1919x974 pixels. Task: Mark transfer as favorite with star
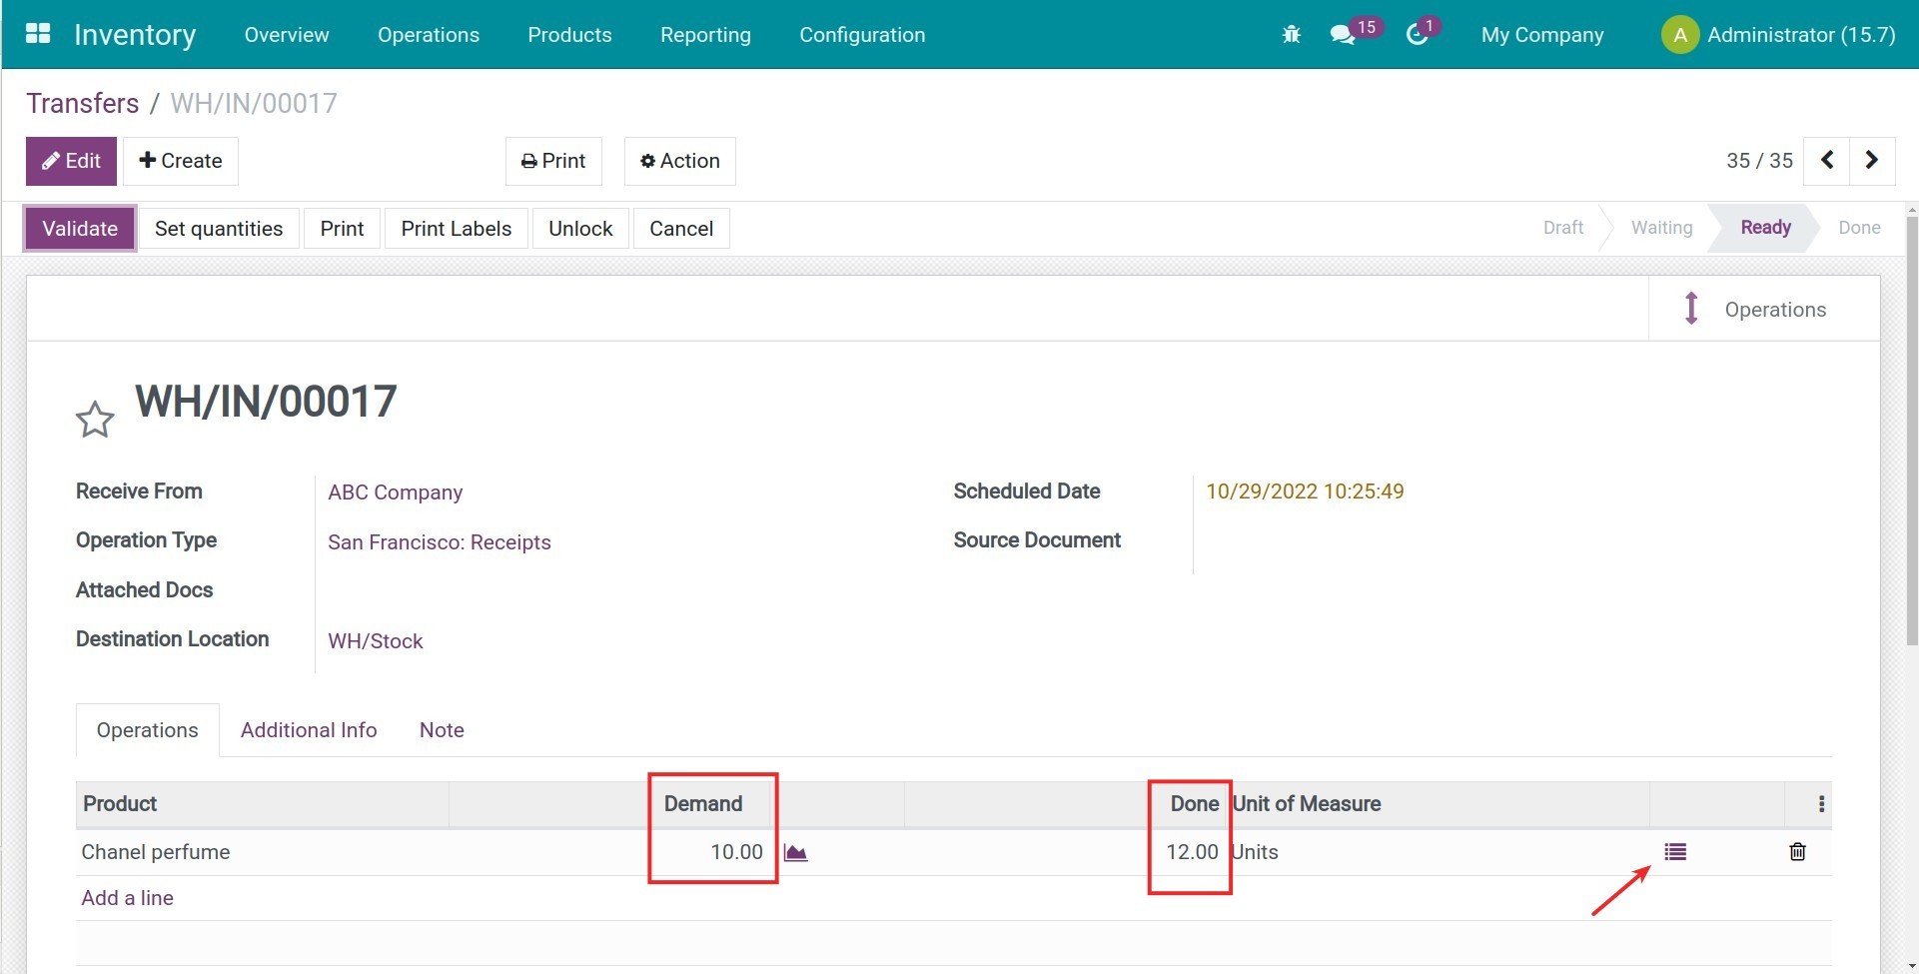click(x=95, y=420)
